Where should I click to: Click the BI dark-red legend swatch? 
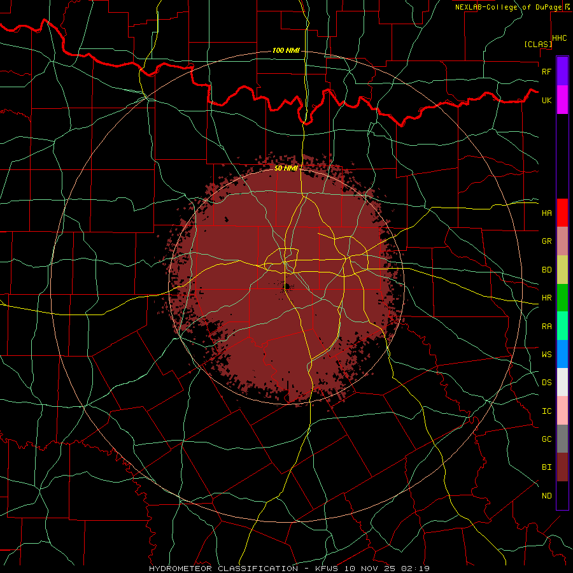pyautogui.click(x=562, y=467)
